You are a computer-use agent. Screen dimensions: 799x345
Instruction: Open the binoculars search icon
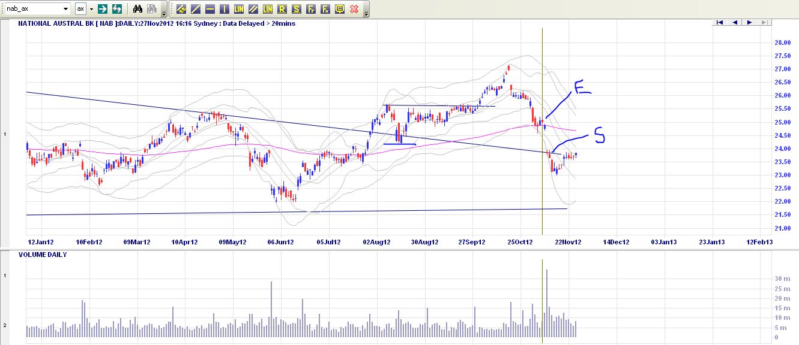(137, 9)
